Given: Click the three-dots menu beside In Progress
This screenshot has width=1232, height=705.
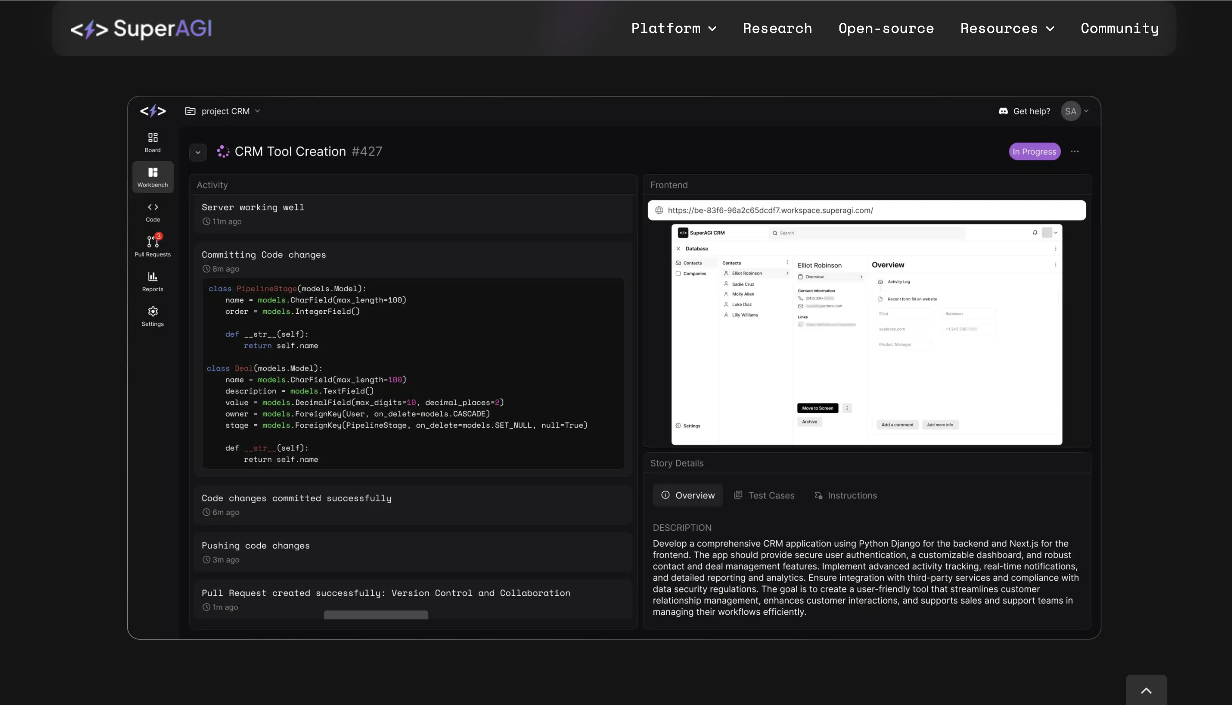Looking at the screenshot, I should (x=1075, y=152).
